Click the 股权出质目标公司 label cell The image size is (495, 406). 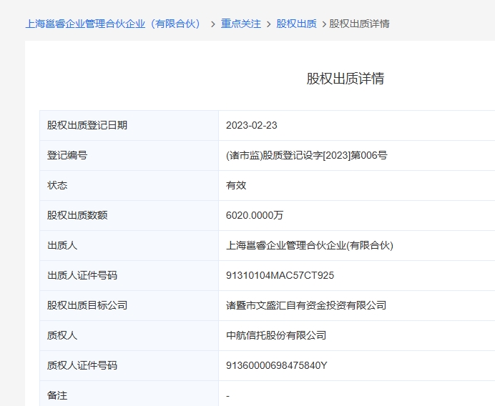coord(129,305)
